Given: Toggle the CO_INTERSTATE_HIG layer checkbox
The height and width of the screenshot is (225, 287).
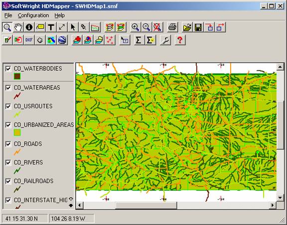Looking at the screenshot, I should pos(8,200).
